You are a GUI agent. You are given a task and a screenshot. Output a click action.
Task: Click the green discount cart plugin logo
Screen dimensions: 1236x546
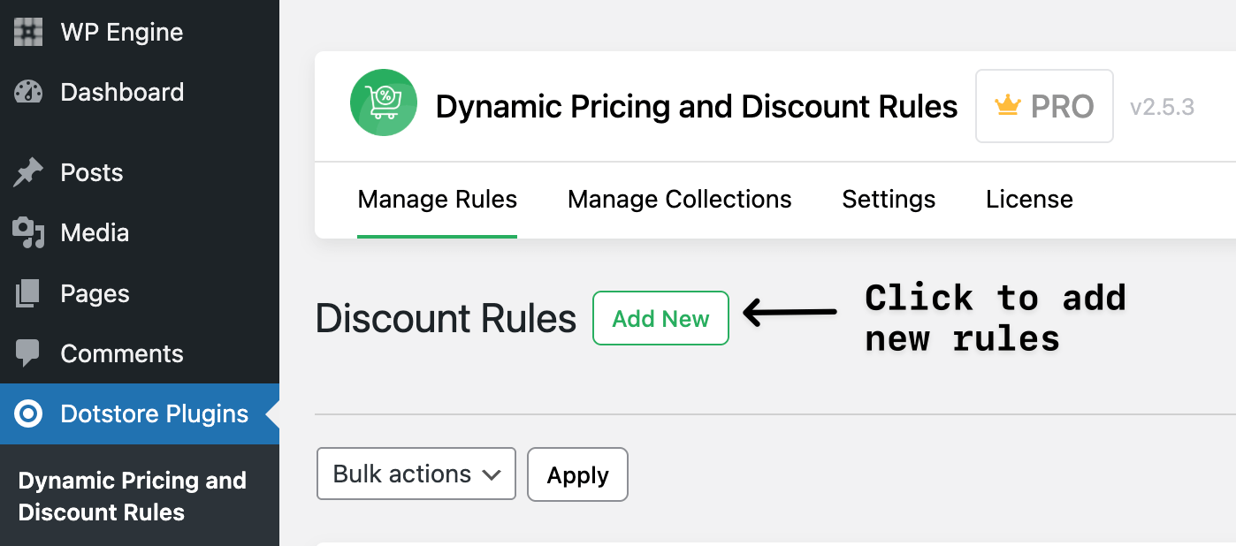point(384,102)
